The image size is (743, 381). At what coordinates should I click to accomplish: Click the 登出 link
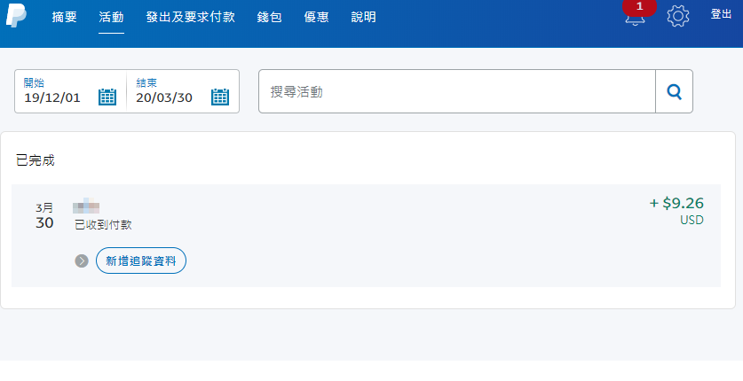[x=721, y=14]
